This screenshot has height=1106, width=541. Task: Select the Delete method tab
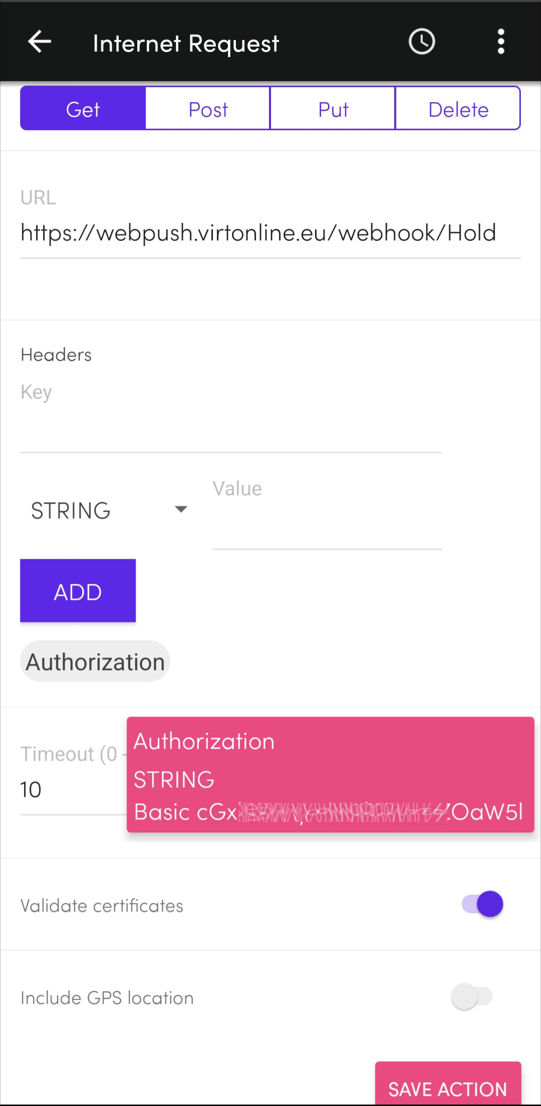[x=458, y=109]
